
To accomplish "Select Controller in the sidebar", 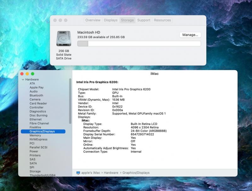I will tap(37, 107).
